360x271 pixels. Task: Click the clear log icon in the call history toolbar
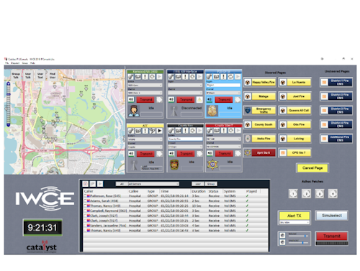85,184
